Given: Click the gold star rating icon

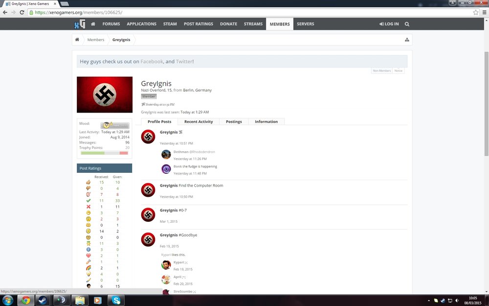Looking at the screenshot, I should tap(88, 243).
